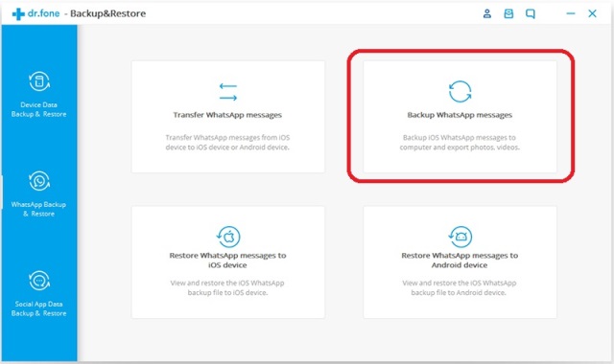Image resolution: width=614 pixels, height=364 pixels.
Task: Click the dr.fone logo
Action: (35, 13)
